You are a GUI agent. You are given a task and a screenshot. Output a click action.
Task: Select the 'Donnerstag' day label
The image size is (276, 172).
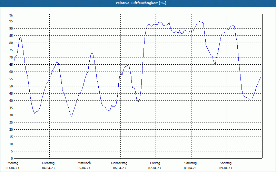119,163
